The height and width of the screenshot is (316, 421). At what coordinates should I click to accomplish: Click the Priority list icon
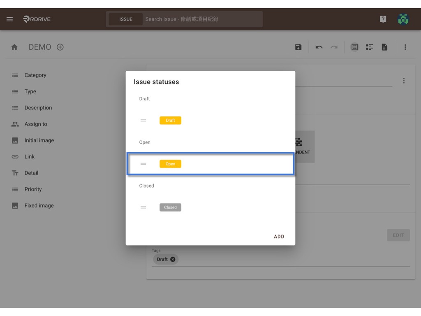(x=15, y=189)
